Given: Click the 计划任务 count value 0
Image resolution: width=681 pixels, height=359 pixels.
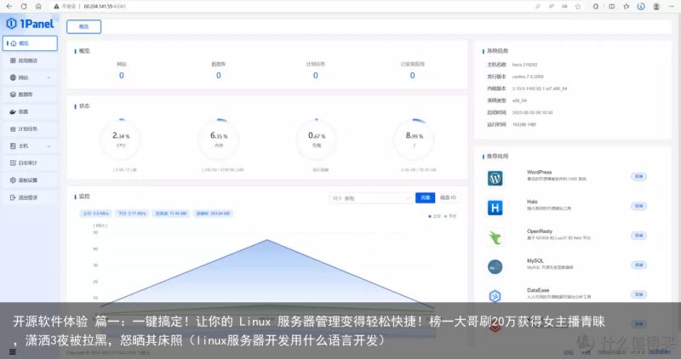Looking at the screenshot, I should coord(315,76).
